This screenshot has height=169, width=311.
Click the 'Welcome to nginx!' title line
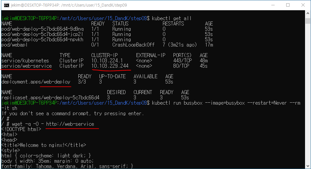tap(44, 145)
